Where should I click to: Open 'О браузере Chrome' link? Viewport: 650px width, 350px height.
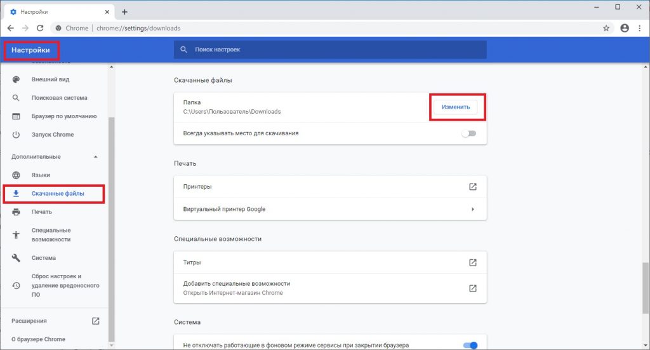[x=38, y=339]
